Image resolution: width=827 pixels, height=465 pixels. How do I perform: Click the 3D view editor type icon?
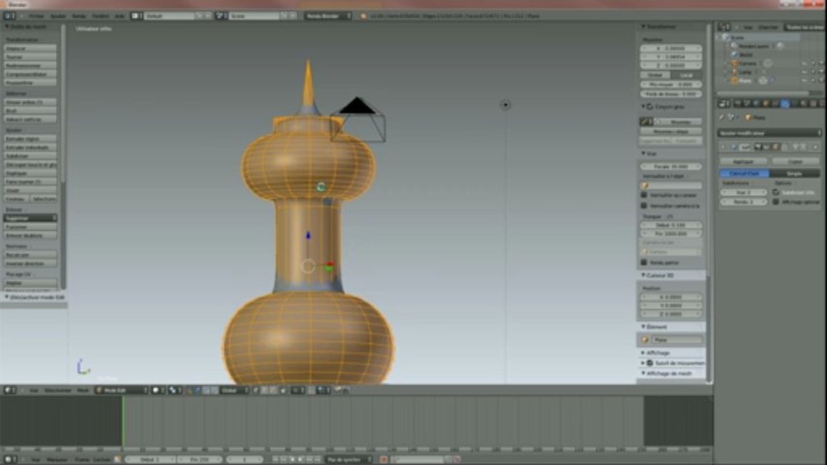[x=8, y=390]
